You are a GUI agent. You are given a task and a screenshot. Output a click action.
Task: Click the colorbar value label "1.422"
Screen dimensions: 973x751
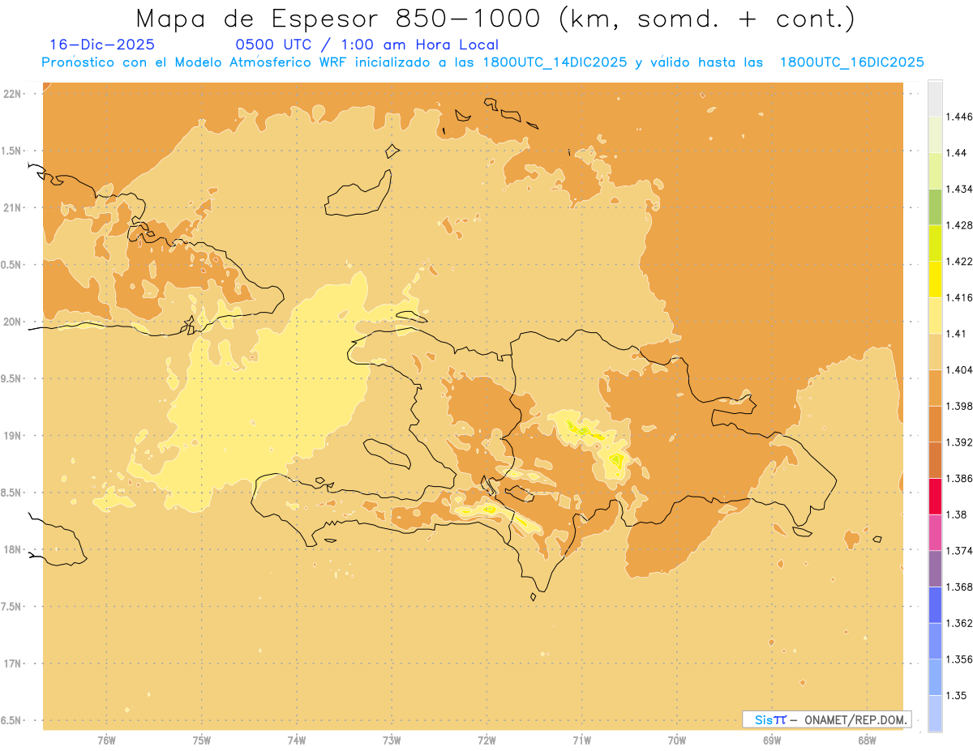(x=958, y=261)
